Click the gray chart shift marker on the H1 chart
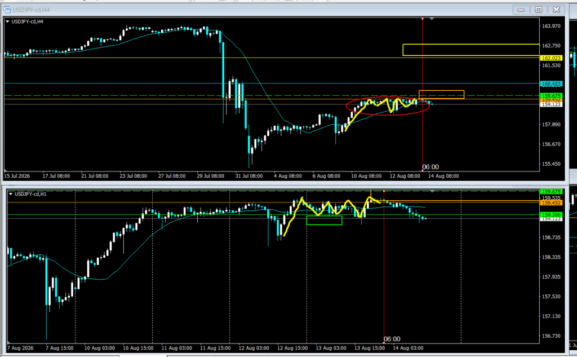Screen dimensions: 577x357 (x=432, y=191)
